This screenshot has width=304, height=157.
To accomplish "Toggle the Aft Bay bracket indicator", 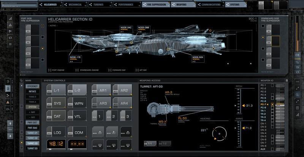I will [x=137, y=70].
